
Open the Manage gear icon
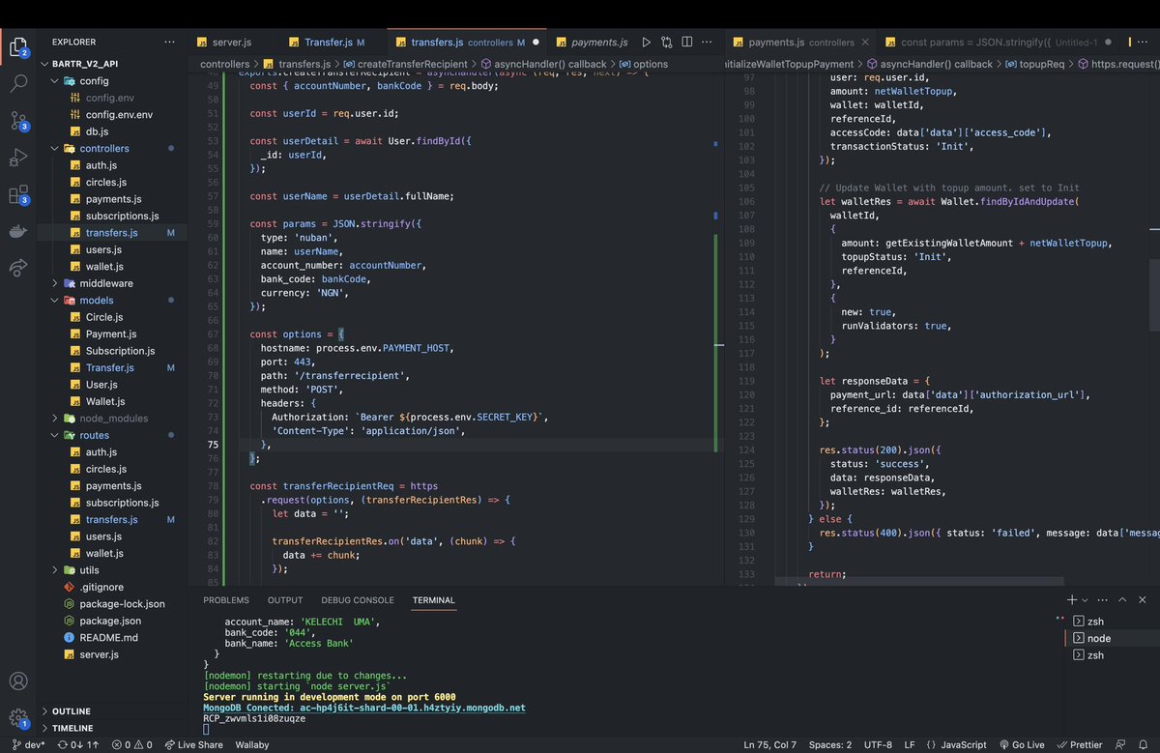(x=18, y=718)
